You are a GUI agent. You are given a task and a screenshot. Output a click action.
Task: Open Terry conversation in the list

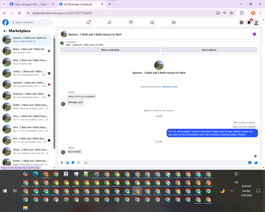pyautogui.click(x=26, y=118)
